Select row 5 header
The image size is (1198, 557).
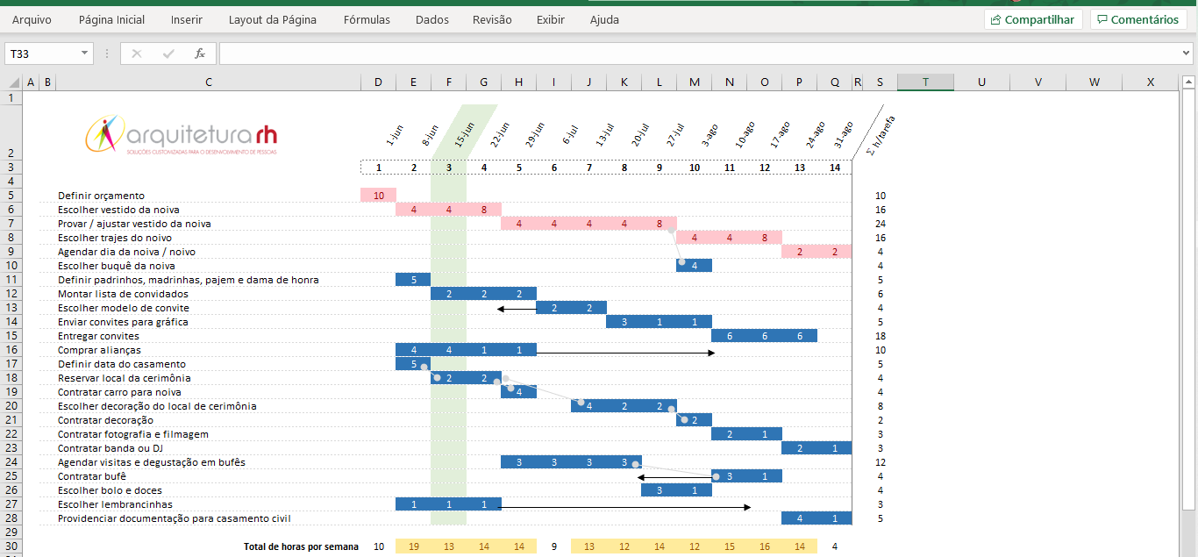(11, 196)
